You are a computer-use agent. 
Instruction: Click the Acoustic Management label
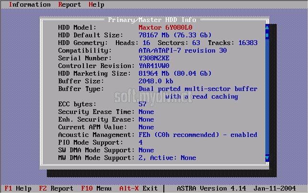tap(96, 135)
